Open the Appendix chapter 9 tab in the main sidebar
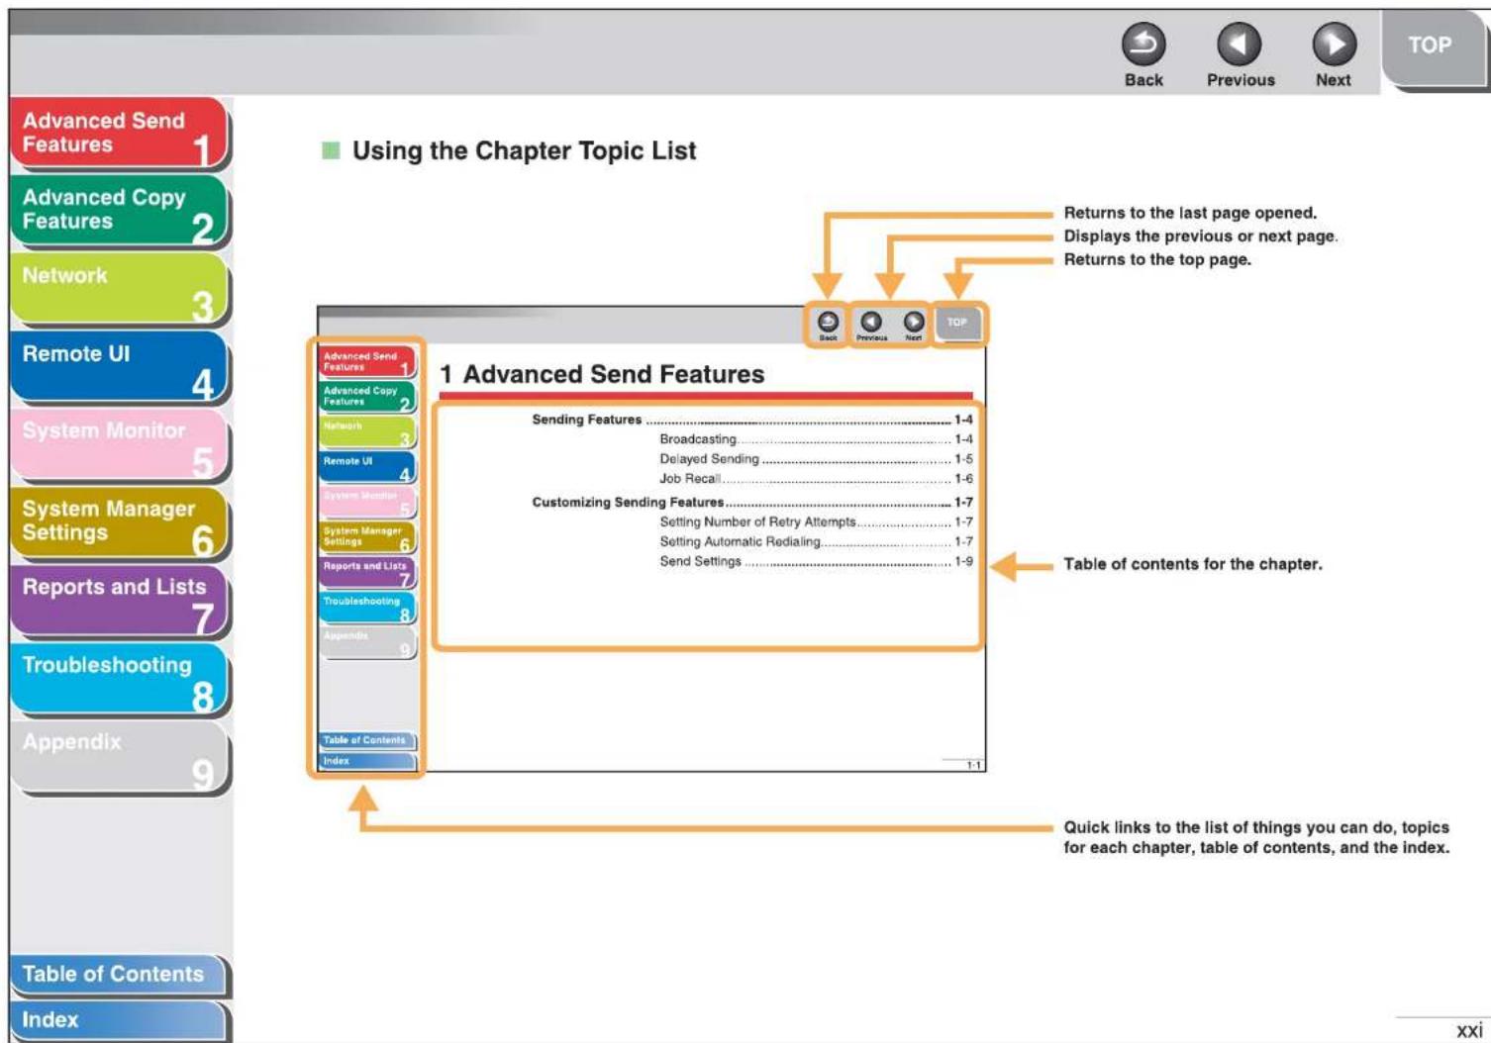This screenshot has width=1491, height=1043. [x=119, y=758]
